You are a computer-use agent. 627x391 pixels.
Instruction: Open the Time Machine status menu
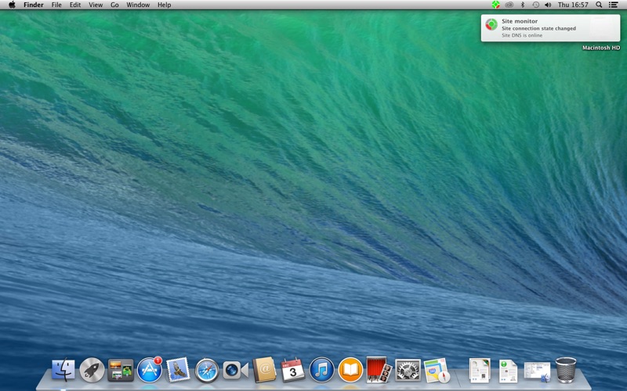[x=535, y=5]
